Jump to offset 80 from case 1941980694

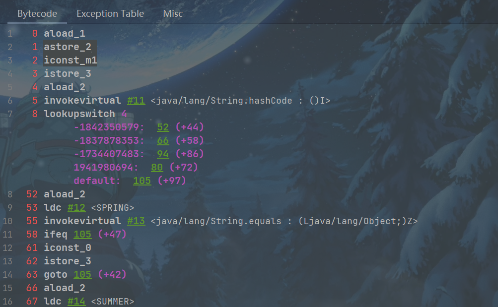tap(157, 168)
